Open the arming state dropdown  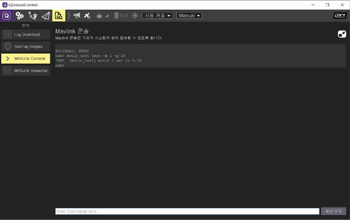pyautogui.click(x=157, y=15)
